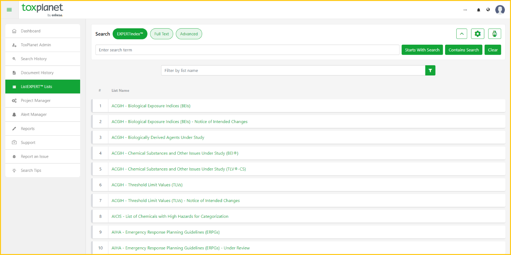Collapse the search panel chevron
511x255 pixels.
click(x=461, y=34)
